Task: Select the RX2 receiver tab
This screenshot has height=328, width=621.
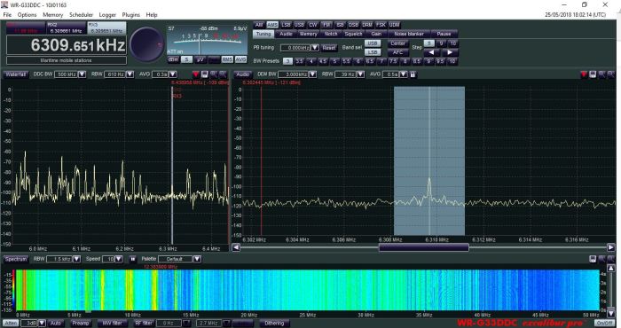Action: (66, 27)
